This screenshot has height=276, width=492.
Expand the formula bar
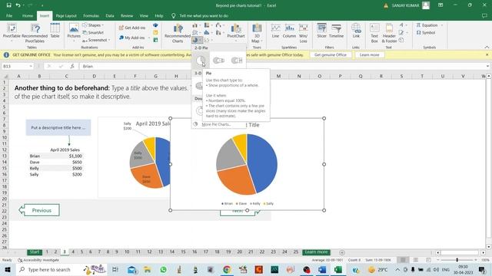(487, 67)
